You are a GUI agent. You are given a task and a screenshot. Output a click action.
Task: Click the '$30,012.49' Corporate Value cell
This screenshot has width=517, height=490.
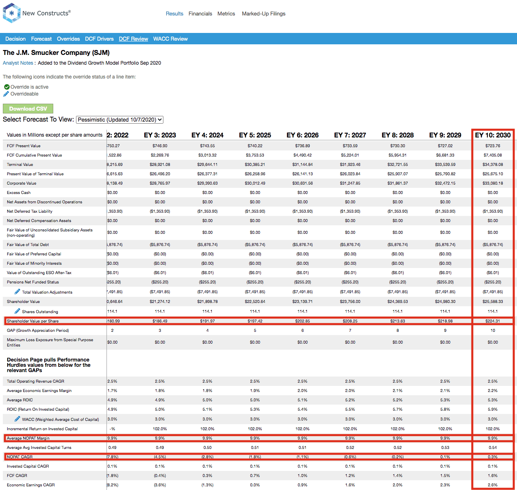click(255, 183)
